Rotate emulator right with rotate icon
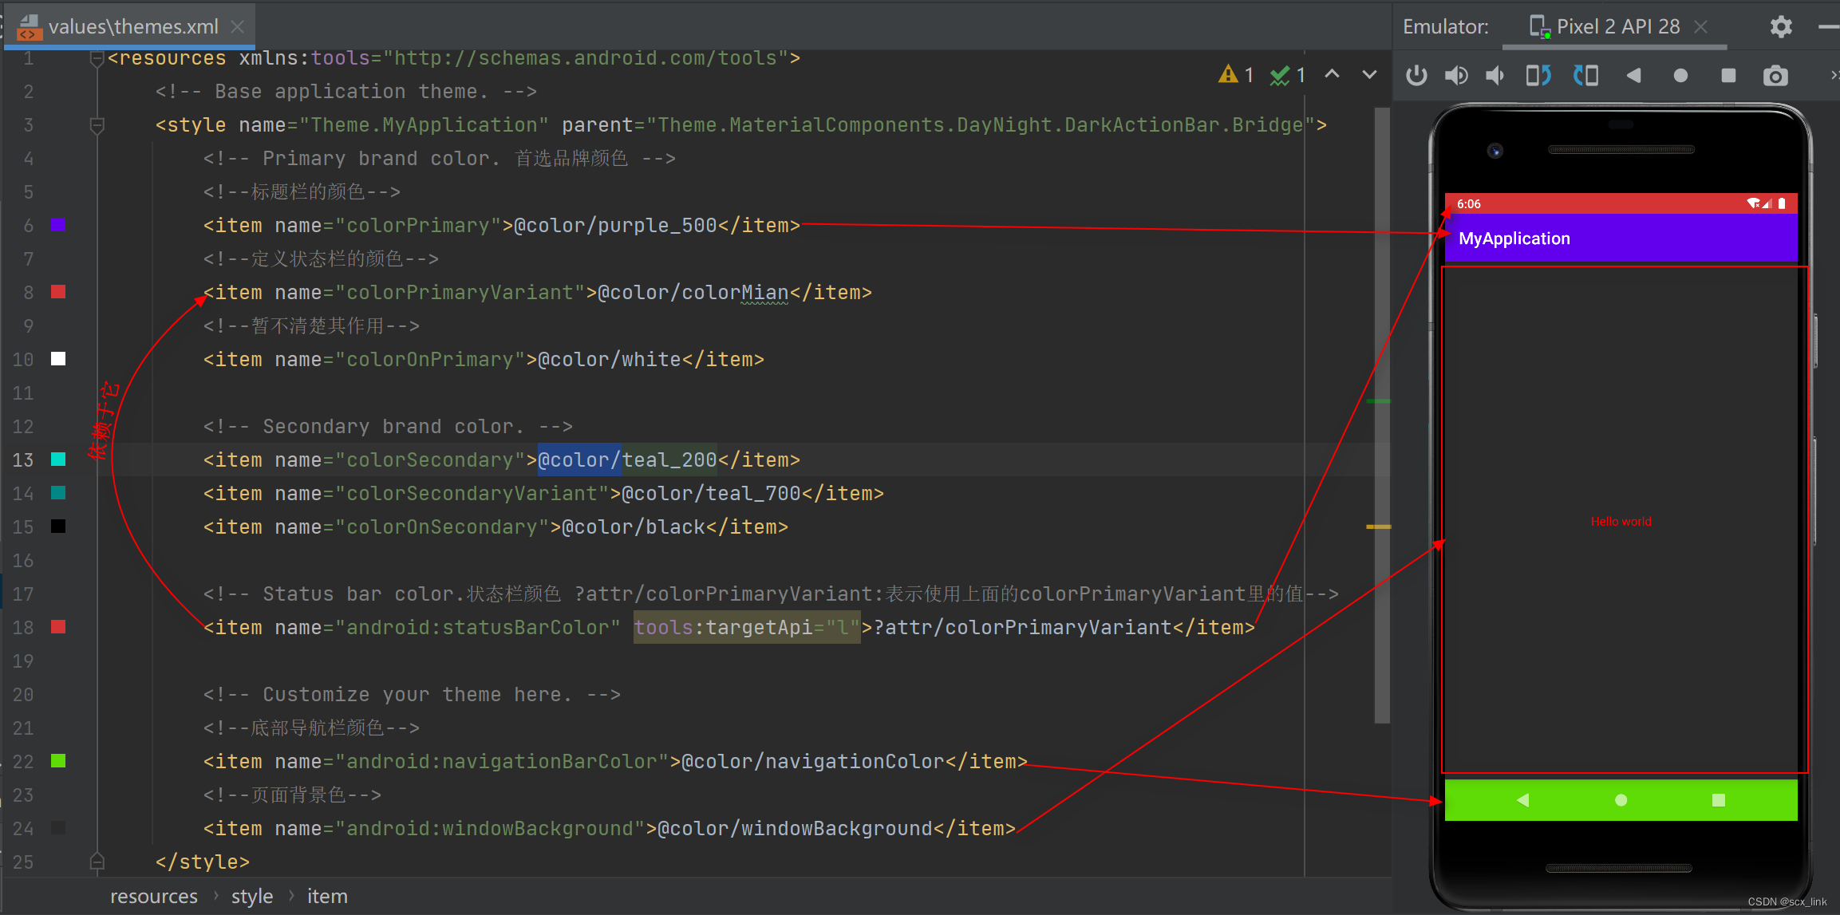1840x915 pixels. click(x=1585, y=76)
